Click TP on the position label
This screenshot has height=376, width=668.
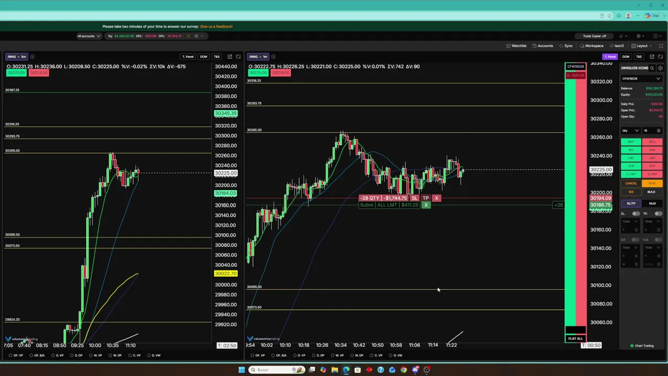point(426,198)
